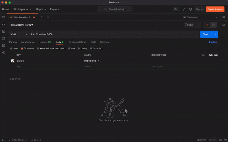Open the APIs sidebar icon
This screenshot has width=228, height=142.
[4, 24]
